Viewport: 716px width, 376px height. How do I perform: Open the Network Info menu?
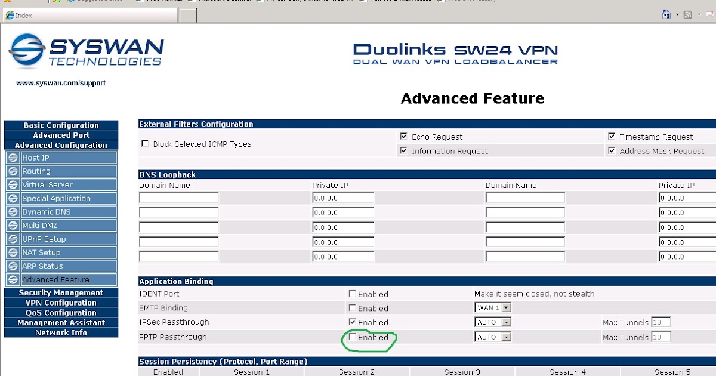click(x=61, y=332)
